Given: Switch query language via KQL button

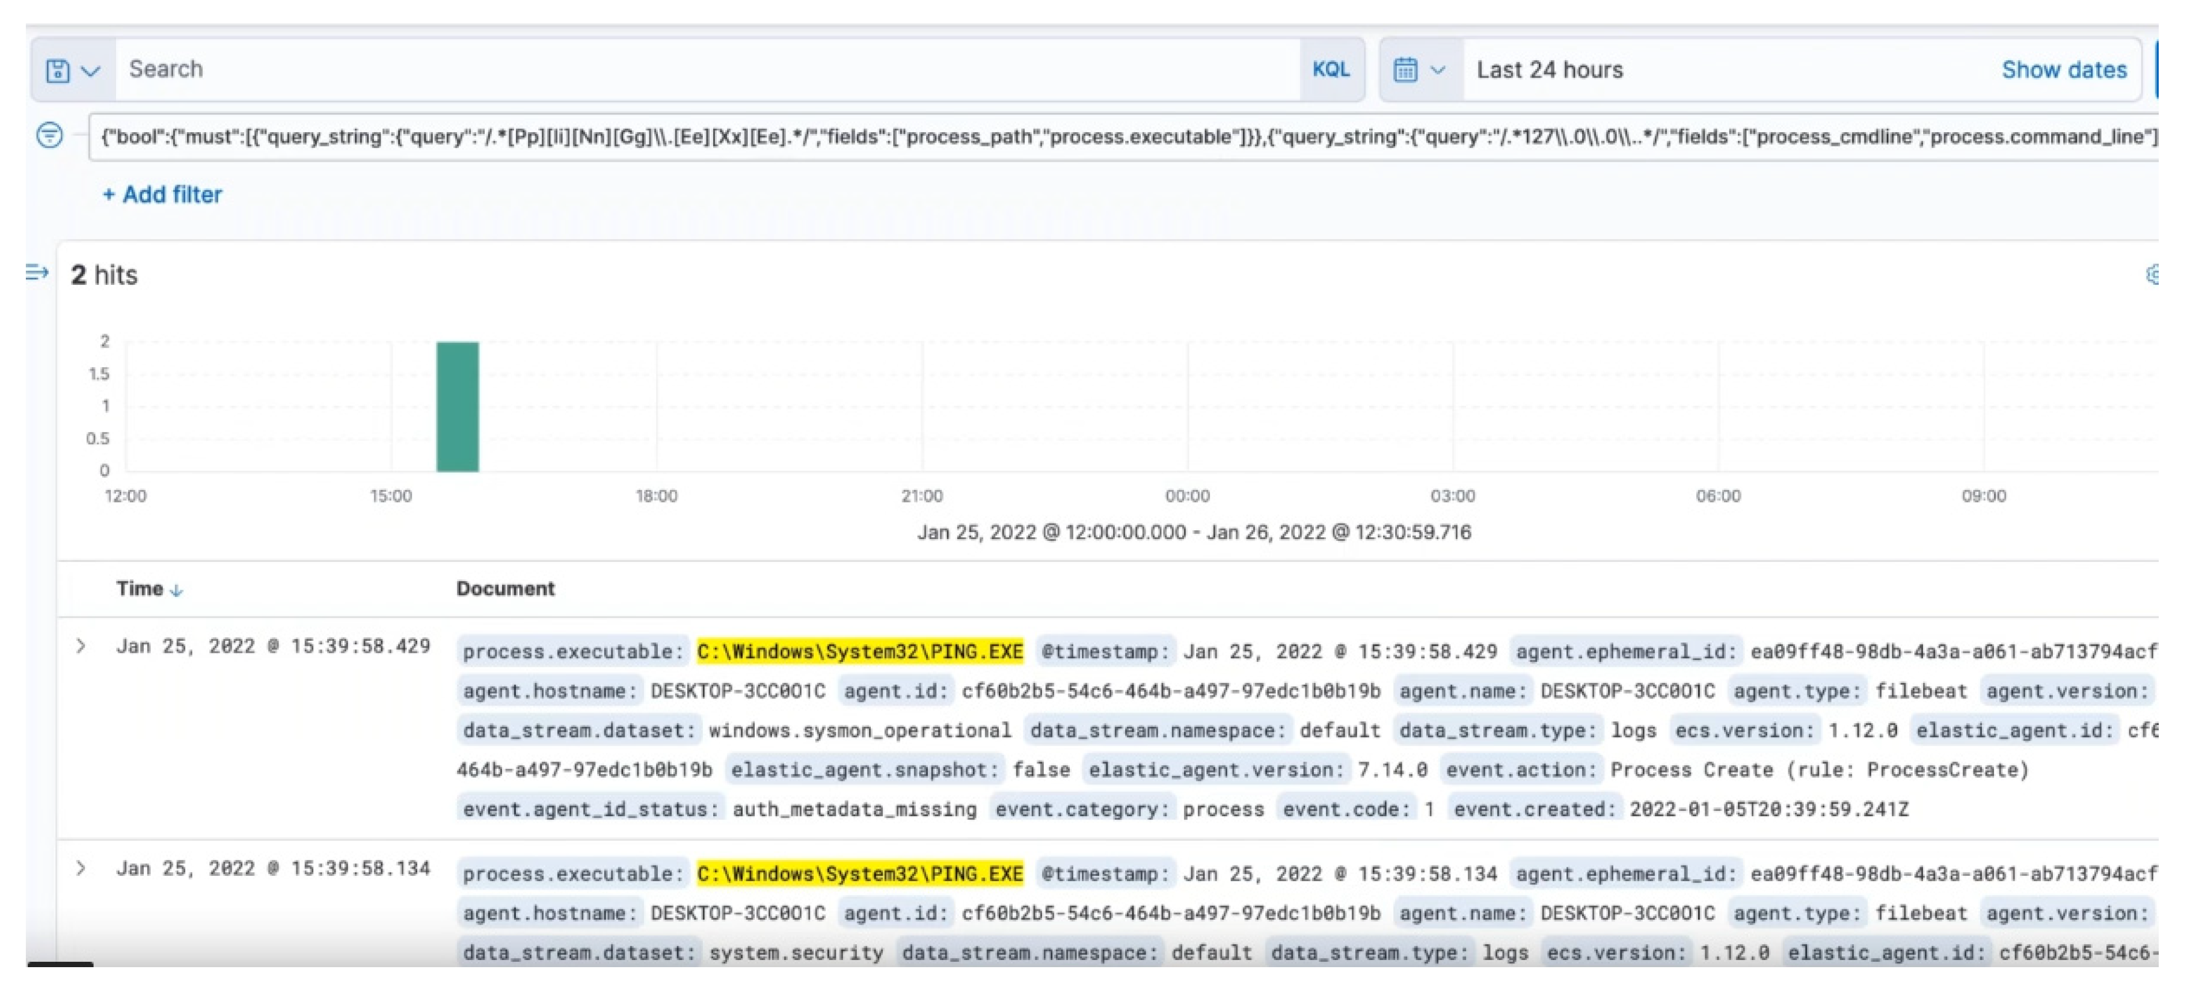Looking at the screenshot, I should [1330, 70].
